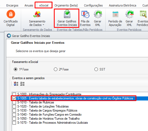The height and width of the screenshot is (131, 148).
Task: Open Período de Apuração calendar icon
Action: pos(115,14)
